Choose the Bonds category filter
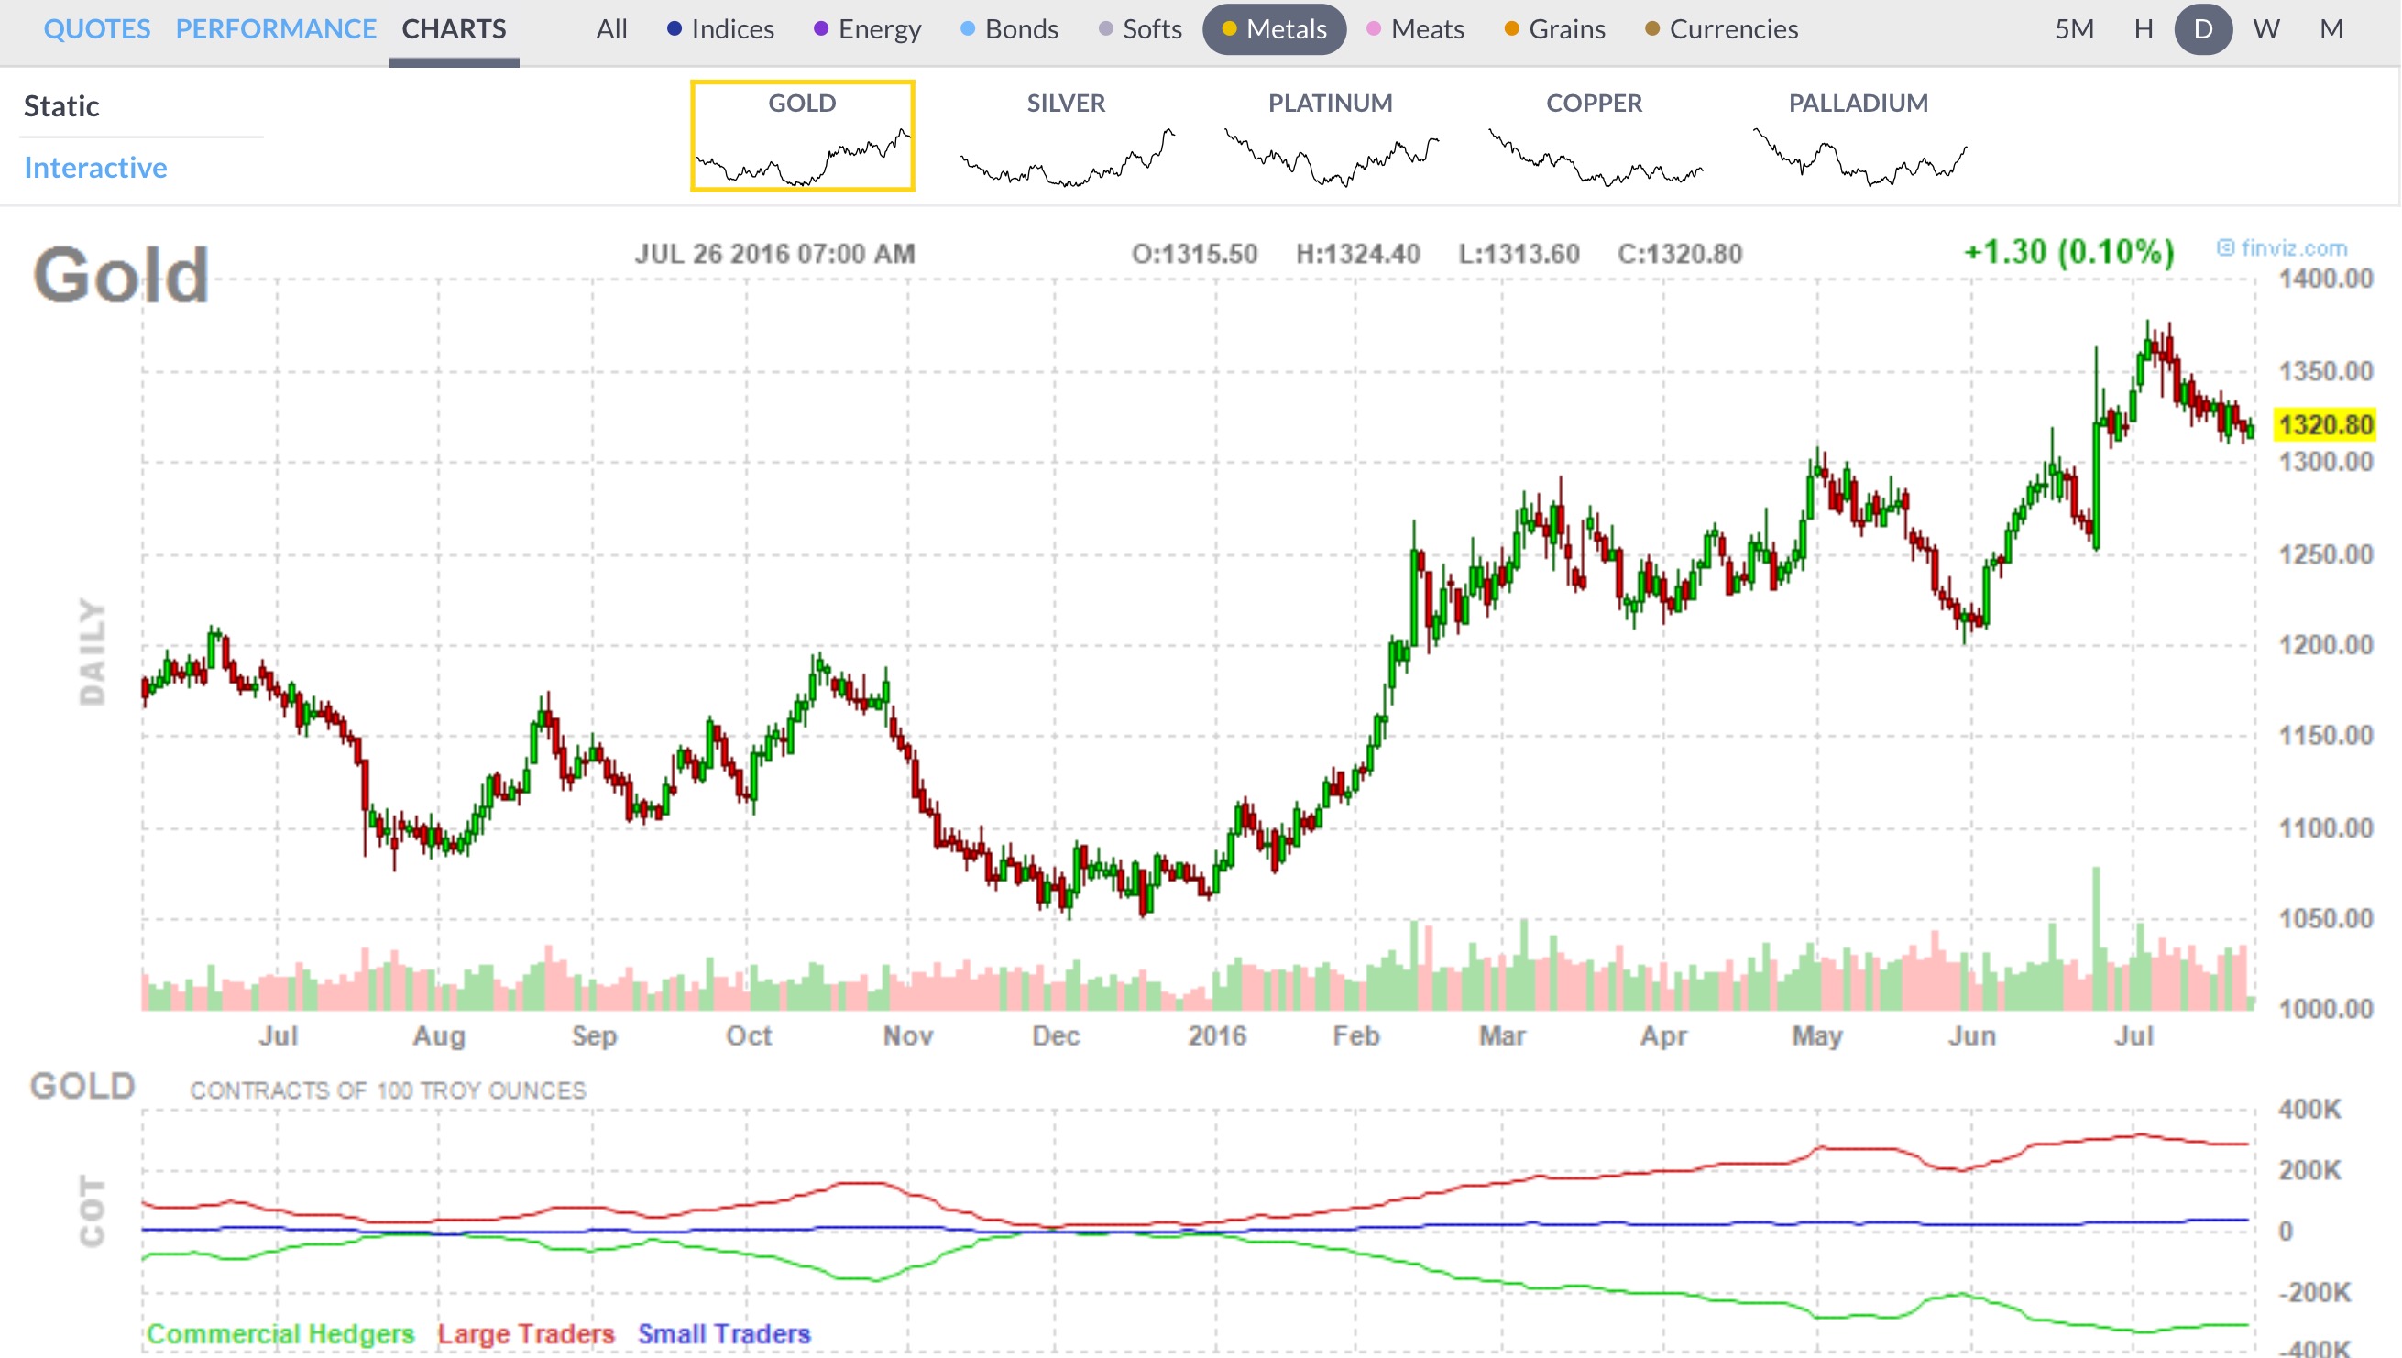The height and width of the screenshot is (1358, 2402). (x=1010, y=29)
